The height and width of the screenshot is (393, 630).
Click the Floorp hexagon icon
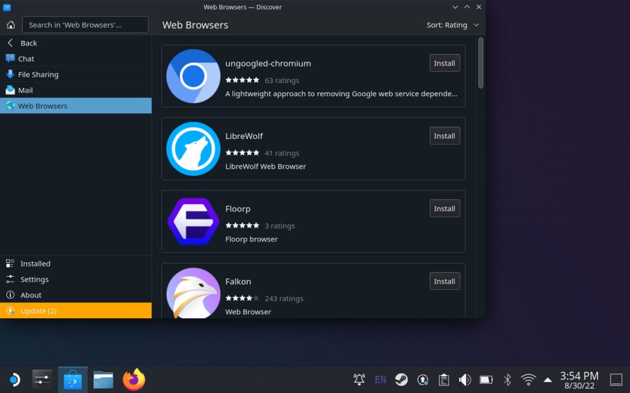[x=193, y=221]
